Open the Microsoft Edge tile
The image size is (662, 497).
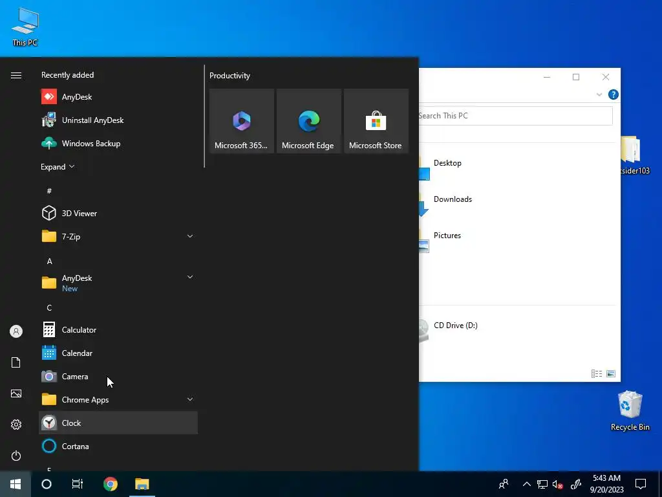point(308,121)
